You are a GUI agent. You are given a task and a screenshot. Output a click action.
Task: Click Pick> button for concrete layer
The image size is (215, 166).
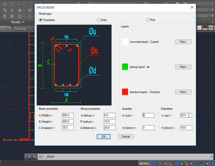pos(183,42)
